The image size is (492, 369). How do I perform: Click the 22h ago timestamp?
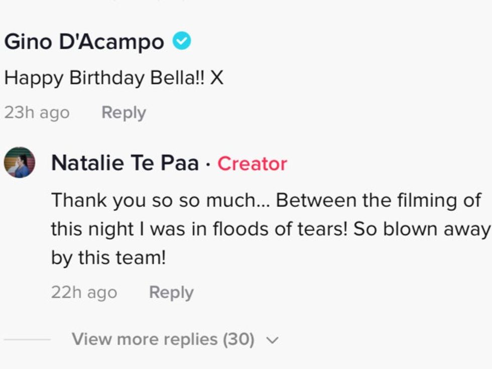tap(84, 292)
